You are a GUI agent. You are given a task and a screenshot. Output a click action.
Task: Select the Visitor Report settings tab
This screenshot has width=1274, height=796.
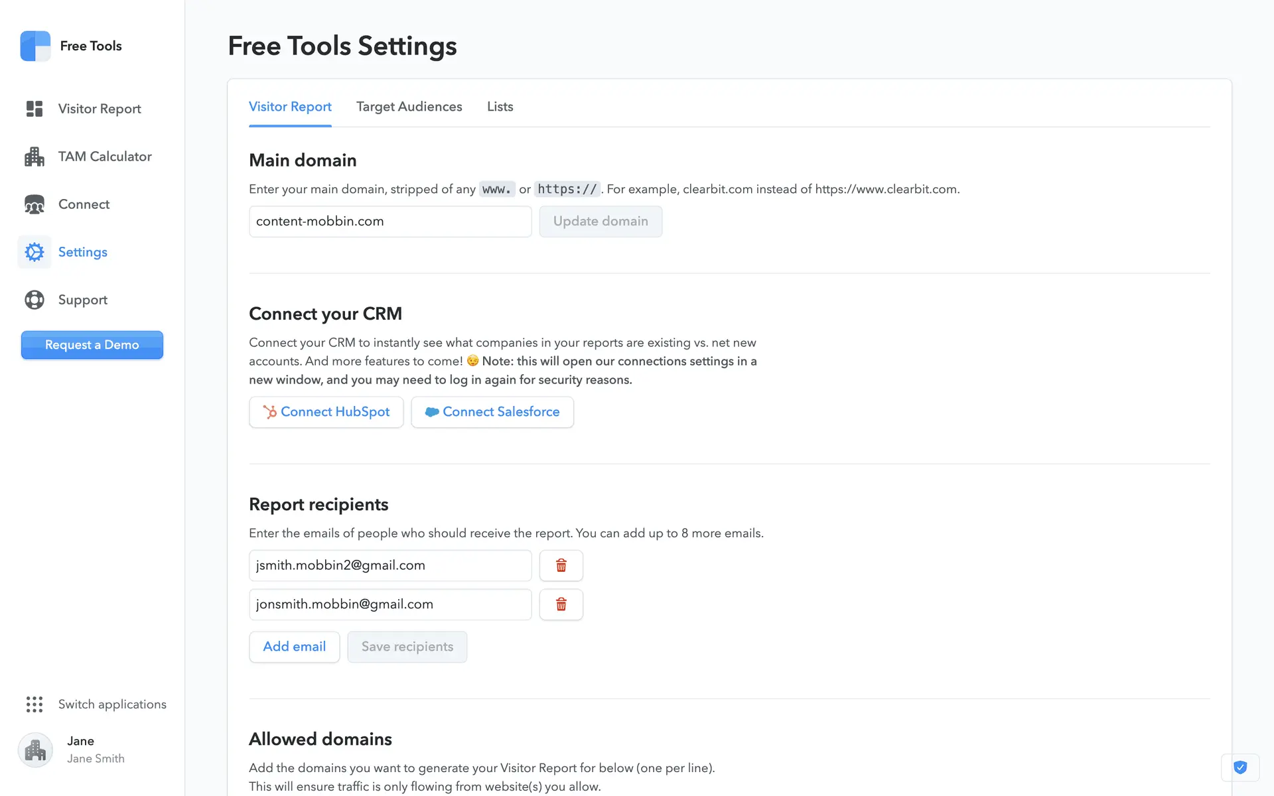(x=290, y=107)
